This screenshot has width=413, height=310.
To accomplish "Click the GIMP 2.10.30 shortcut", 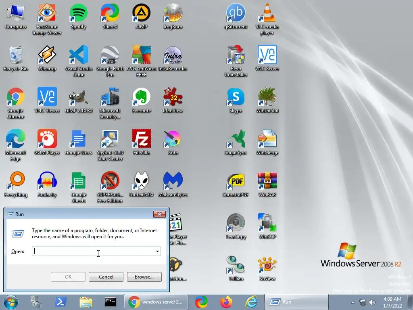I will [79, 100].
